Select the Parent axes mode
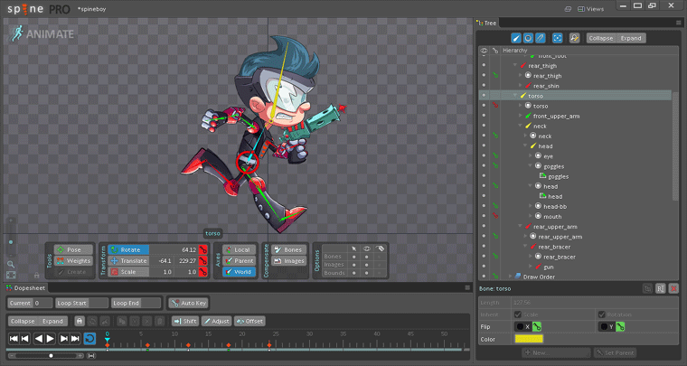This screenshot has width=687, height=366. click(x=240, y=261)
